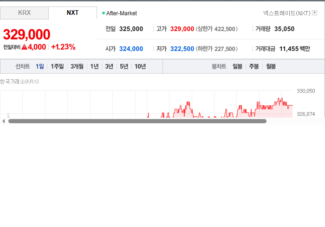Click the upper limit 상한가 422,500 text
This screenshot has height=227, width=325.
(x=217, y=29)
